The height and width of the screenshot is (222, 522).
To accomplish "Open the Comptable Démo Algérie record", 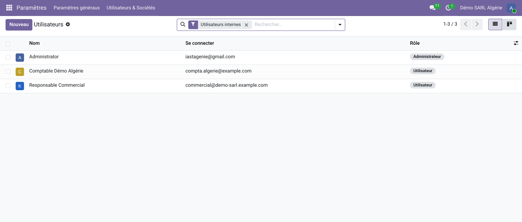I will [56, 71].
